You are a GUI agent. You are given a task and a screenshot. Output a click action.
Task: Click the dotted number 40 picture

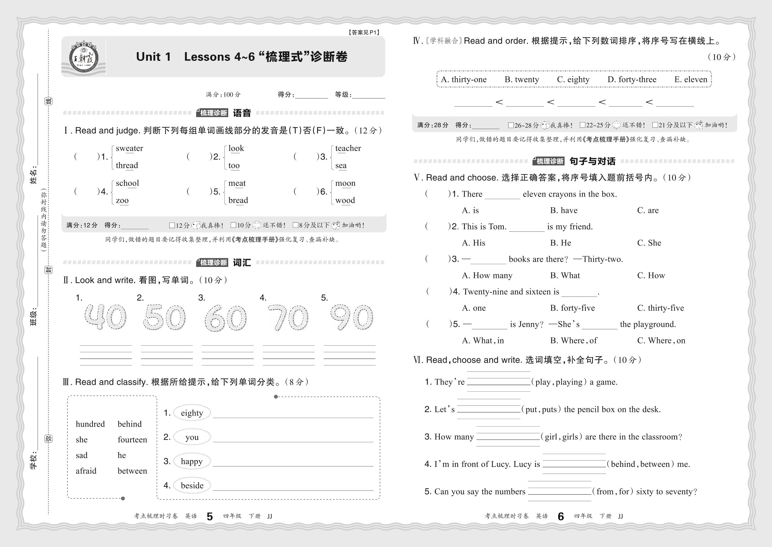pos(105,317)
